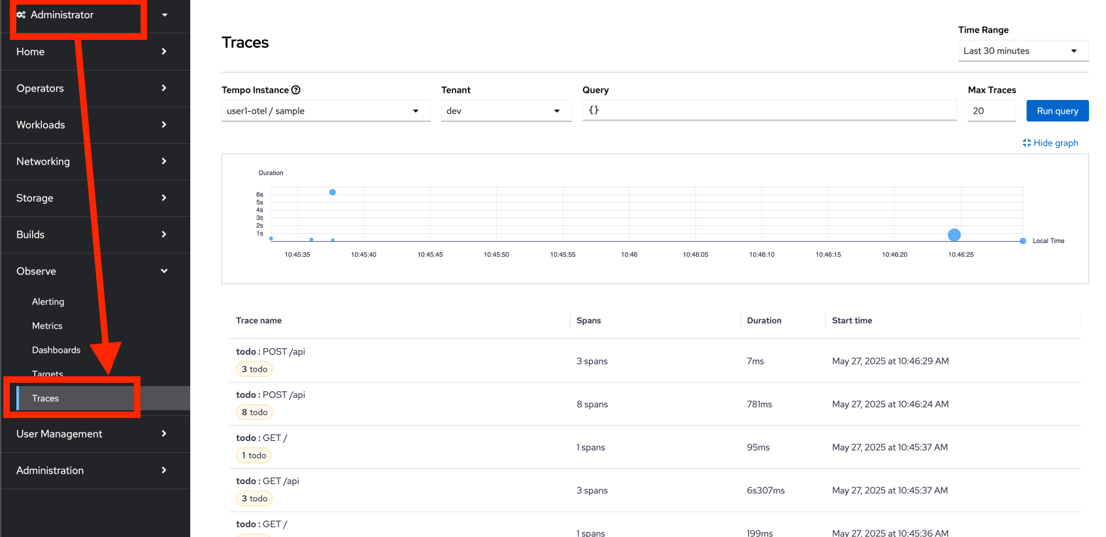Click the large graph point near 10:46:25

[954, 235]
